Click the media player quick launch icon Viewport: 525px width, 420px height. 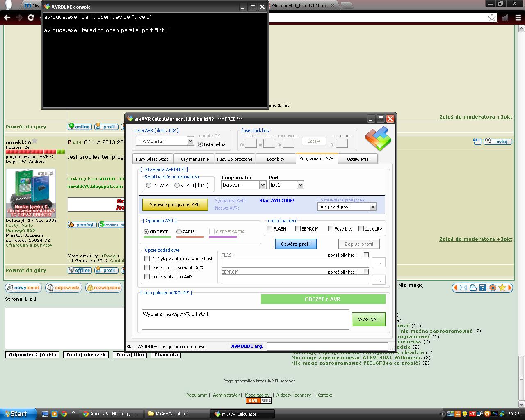coord(55,414)
